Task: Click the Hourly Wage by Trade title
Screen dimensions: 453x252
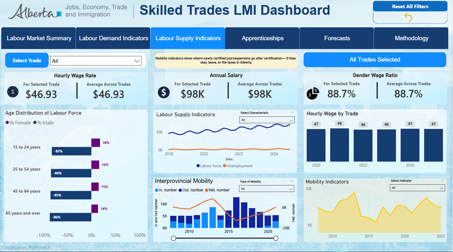Action: pos(332,114)
